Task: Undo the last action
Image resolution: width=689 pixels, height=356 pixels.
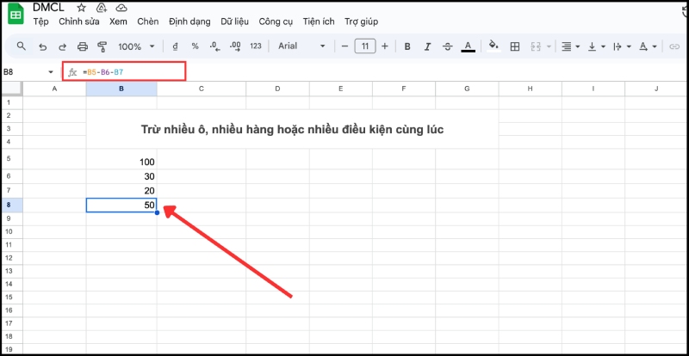Action: (x=42, y=46)
